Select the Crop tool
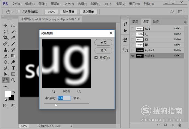Screen dimensions: 189x129 click(5, 37)
